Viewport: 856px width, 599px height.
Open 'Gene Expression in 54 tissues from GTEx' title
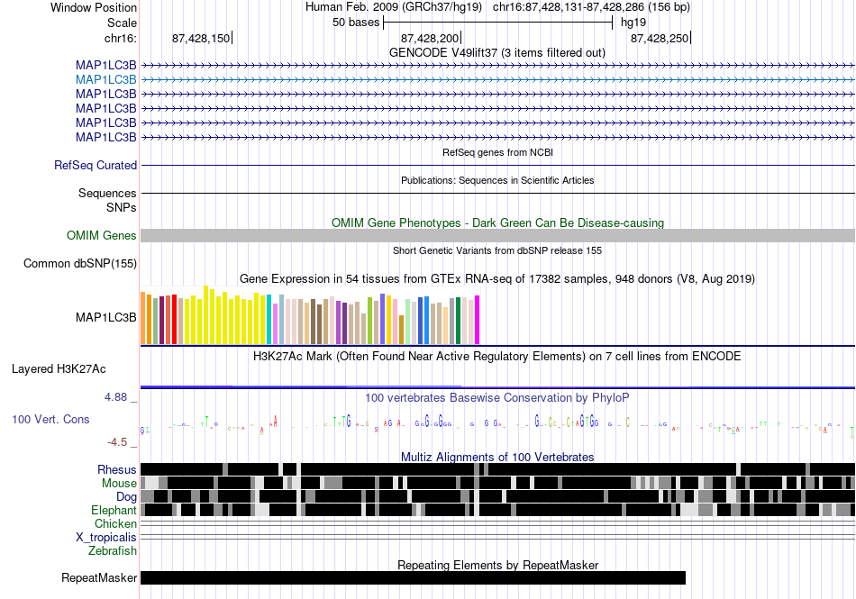(x=497, y=278)
